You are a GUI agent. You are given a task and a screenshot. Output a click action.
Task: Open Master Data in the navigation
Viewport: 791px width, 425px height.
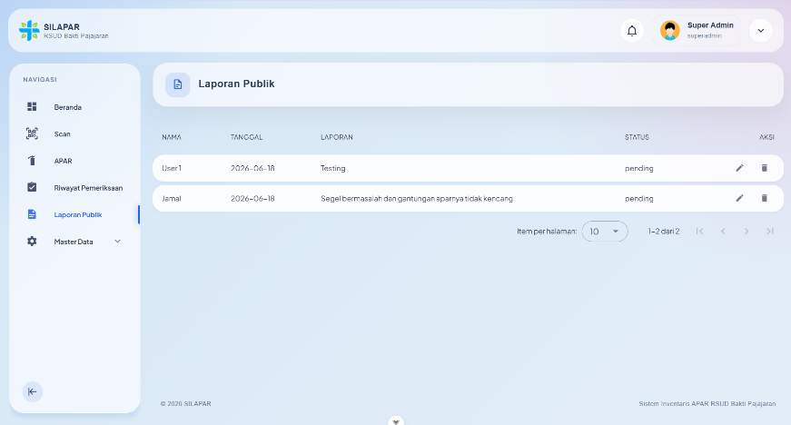(x=74, y=241)
